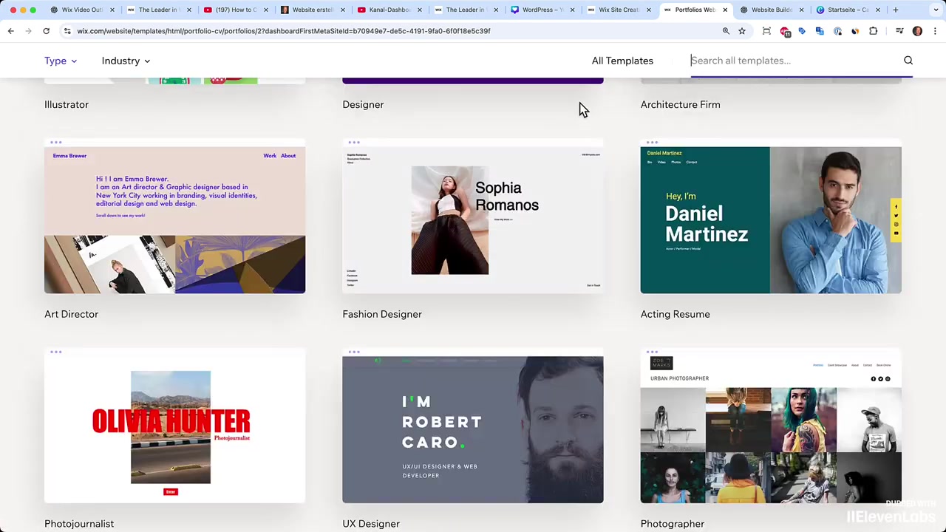Expand the Type filter dropdown
The height and width of the screenshot is (532, 946).
[x=61, y=61]
